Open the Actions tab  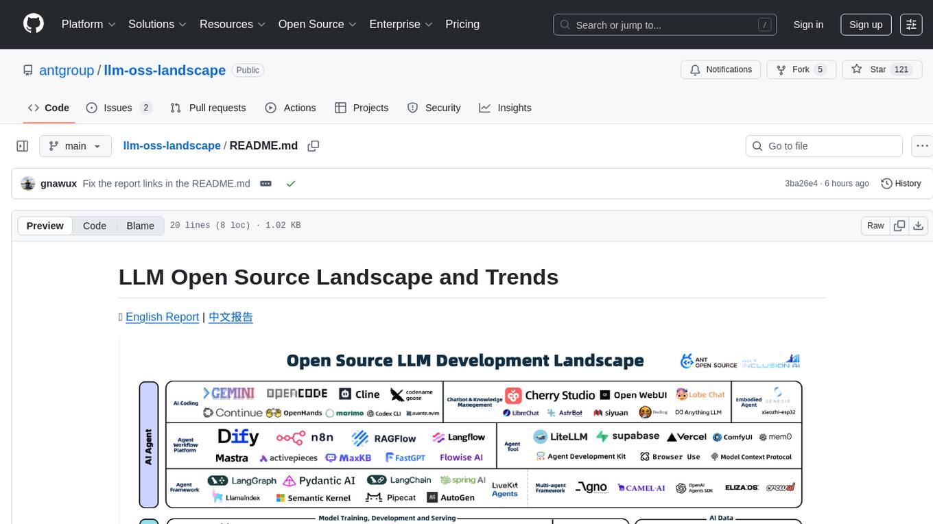coord(290,108)
